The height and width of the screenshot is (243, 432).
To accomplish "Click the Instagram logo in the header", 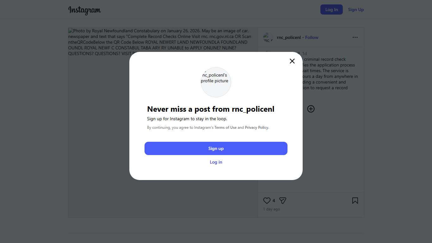I will (84, 10).
